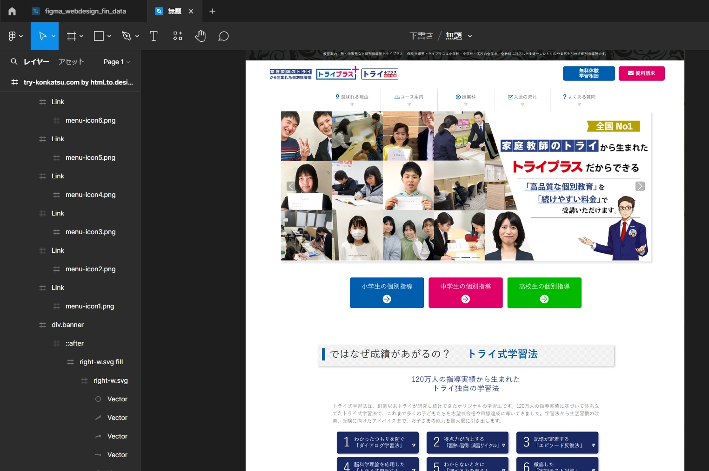Click 小学生の個別指導 blue button

[387, 293]
